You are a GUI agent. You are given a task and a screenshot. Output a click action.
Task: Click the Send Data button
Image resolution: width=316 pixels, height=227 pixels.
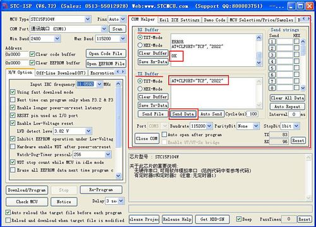point(183,114)
